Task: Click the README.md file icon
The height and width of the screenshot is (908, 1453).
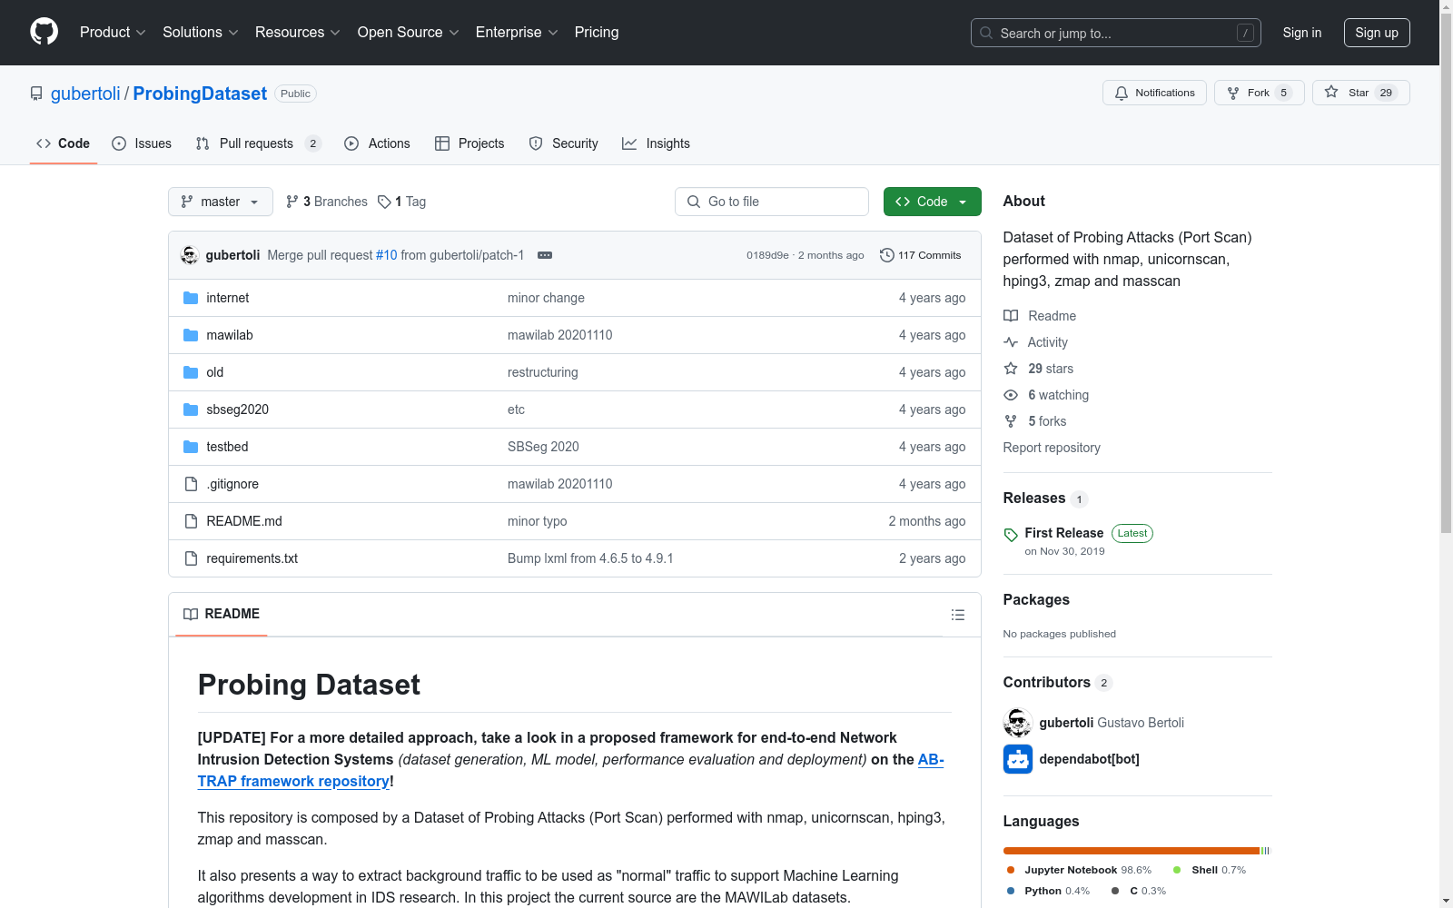Action: click(191, 521)
